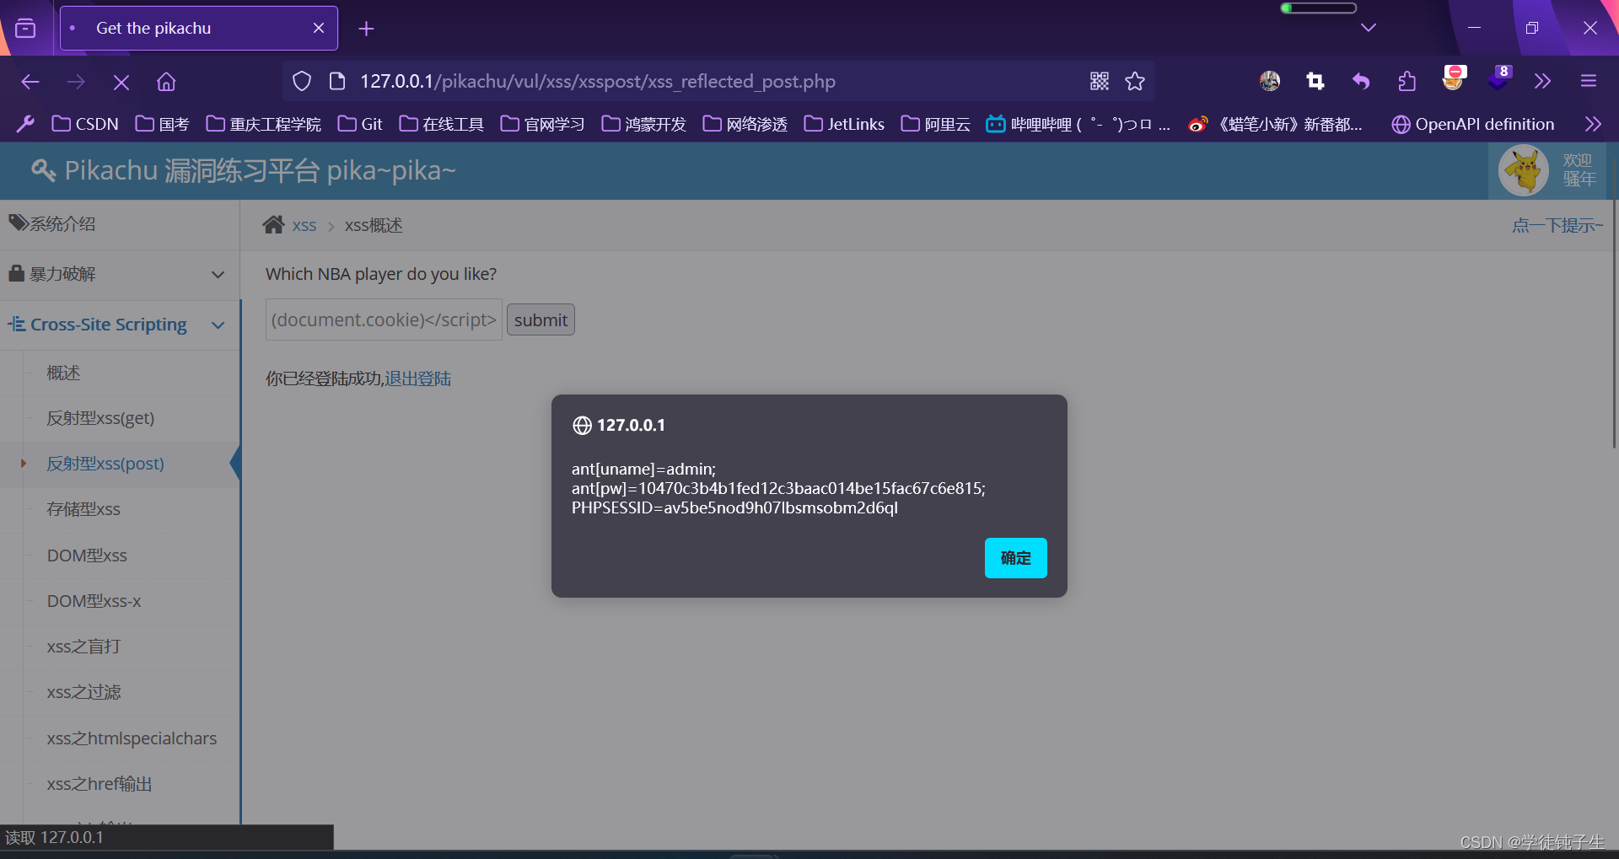
Task: Open the 在线工具 bookmark folder
Action: (x=442, y=124)
